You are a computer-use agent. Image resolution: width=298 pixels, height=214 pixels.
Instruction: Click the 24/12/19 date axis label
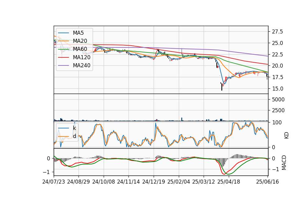click(154, 182)
